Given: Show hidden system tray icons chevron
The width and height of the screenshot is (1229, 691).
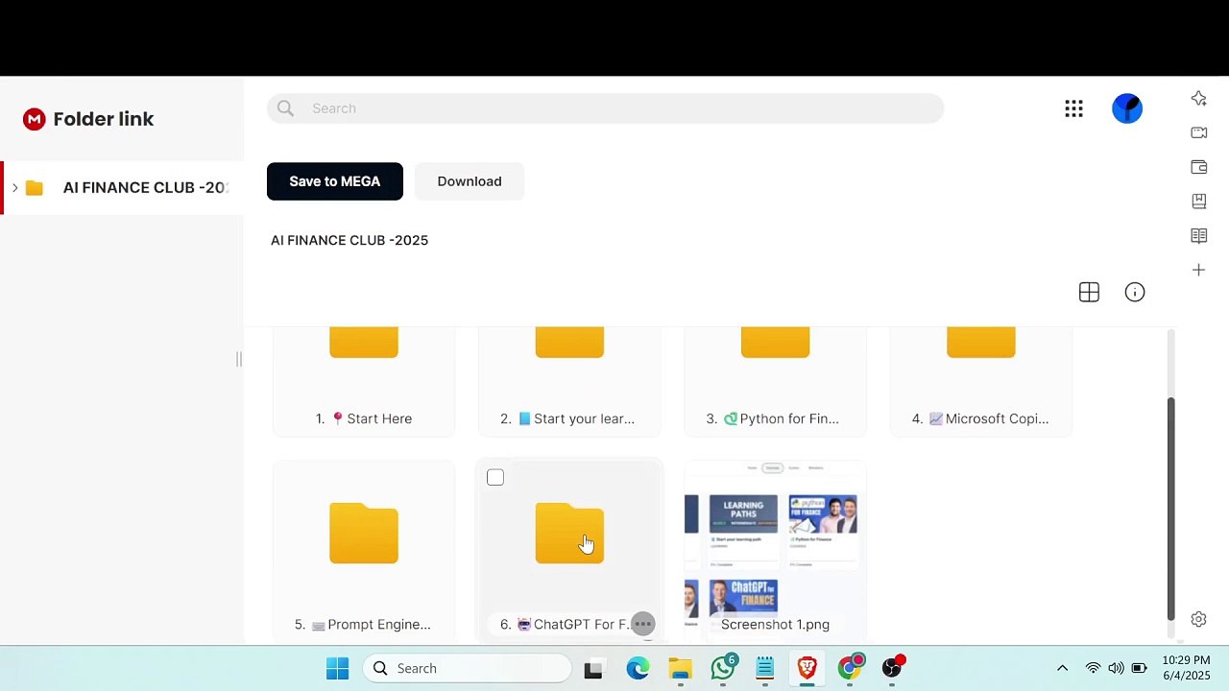Looking at the screenshot, I should click(x=1062, y=669).
